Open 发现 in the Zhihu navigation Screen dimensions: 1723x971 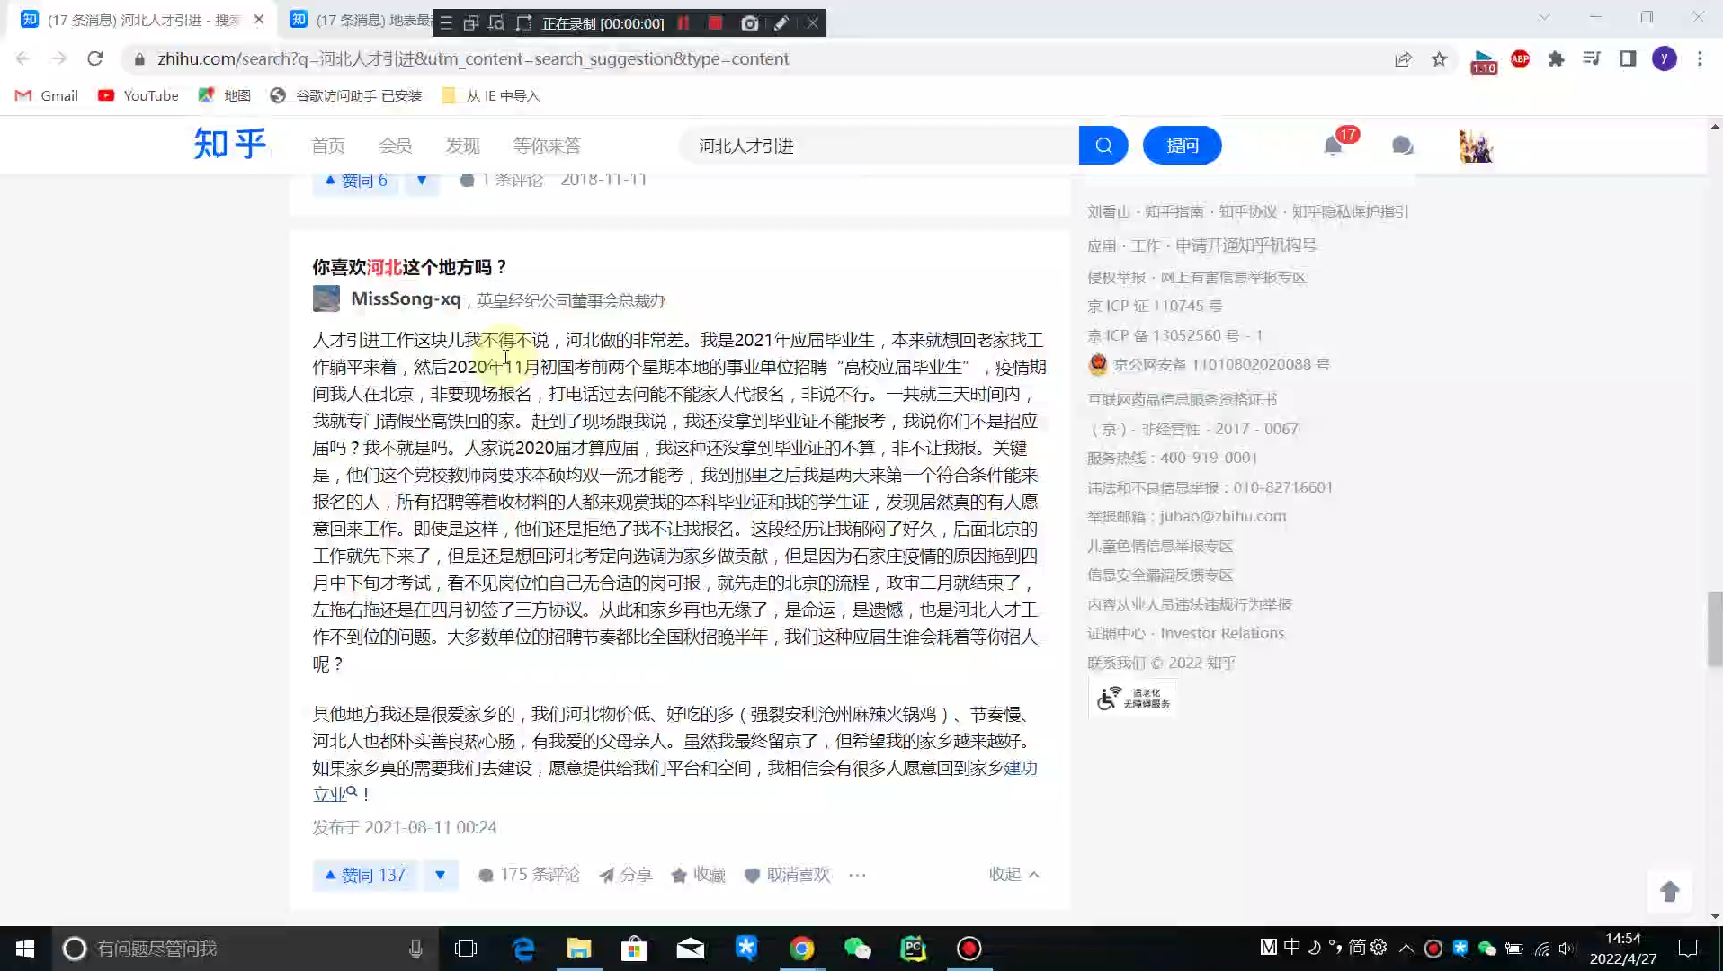click(x=463, y=146)
